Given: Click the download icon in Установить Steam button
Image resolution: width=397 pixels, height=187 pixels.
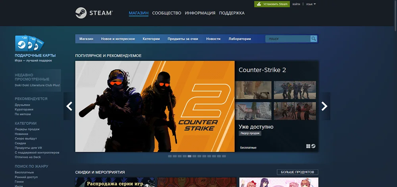Looking at the screenshot, I should [259, 4].
